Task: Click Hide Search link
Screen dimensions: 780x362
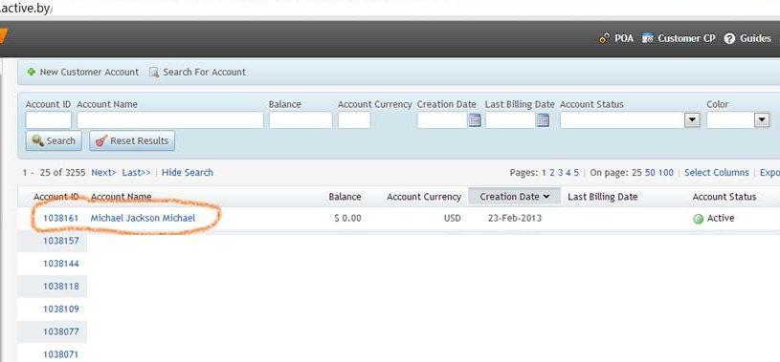Action: pos(187,173)
